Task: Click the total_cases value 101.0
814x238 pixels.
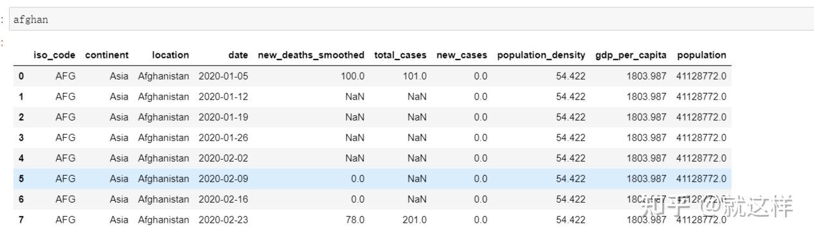Action: click(414, 76)
